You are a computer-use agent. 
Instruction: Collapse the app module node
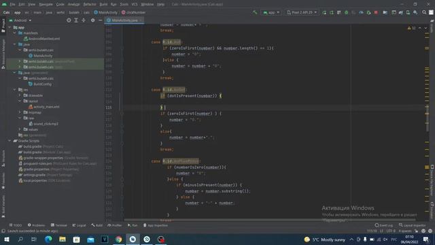[10, 27]
